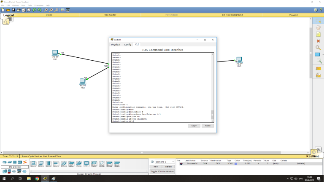The image size is (324, 182).
Task: Select the Connections lightning bolt category
Action: [24, 162]
